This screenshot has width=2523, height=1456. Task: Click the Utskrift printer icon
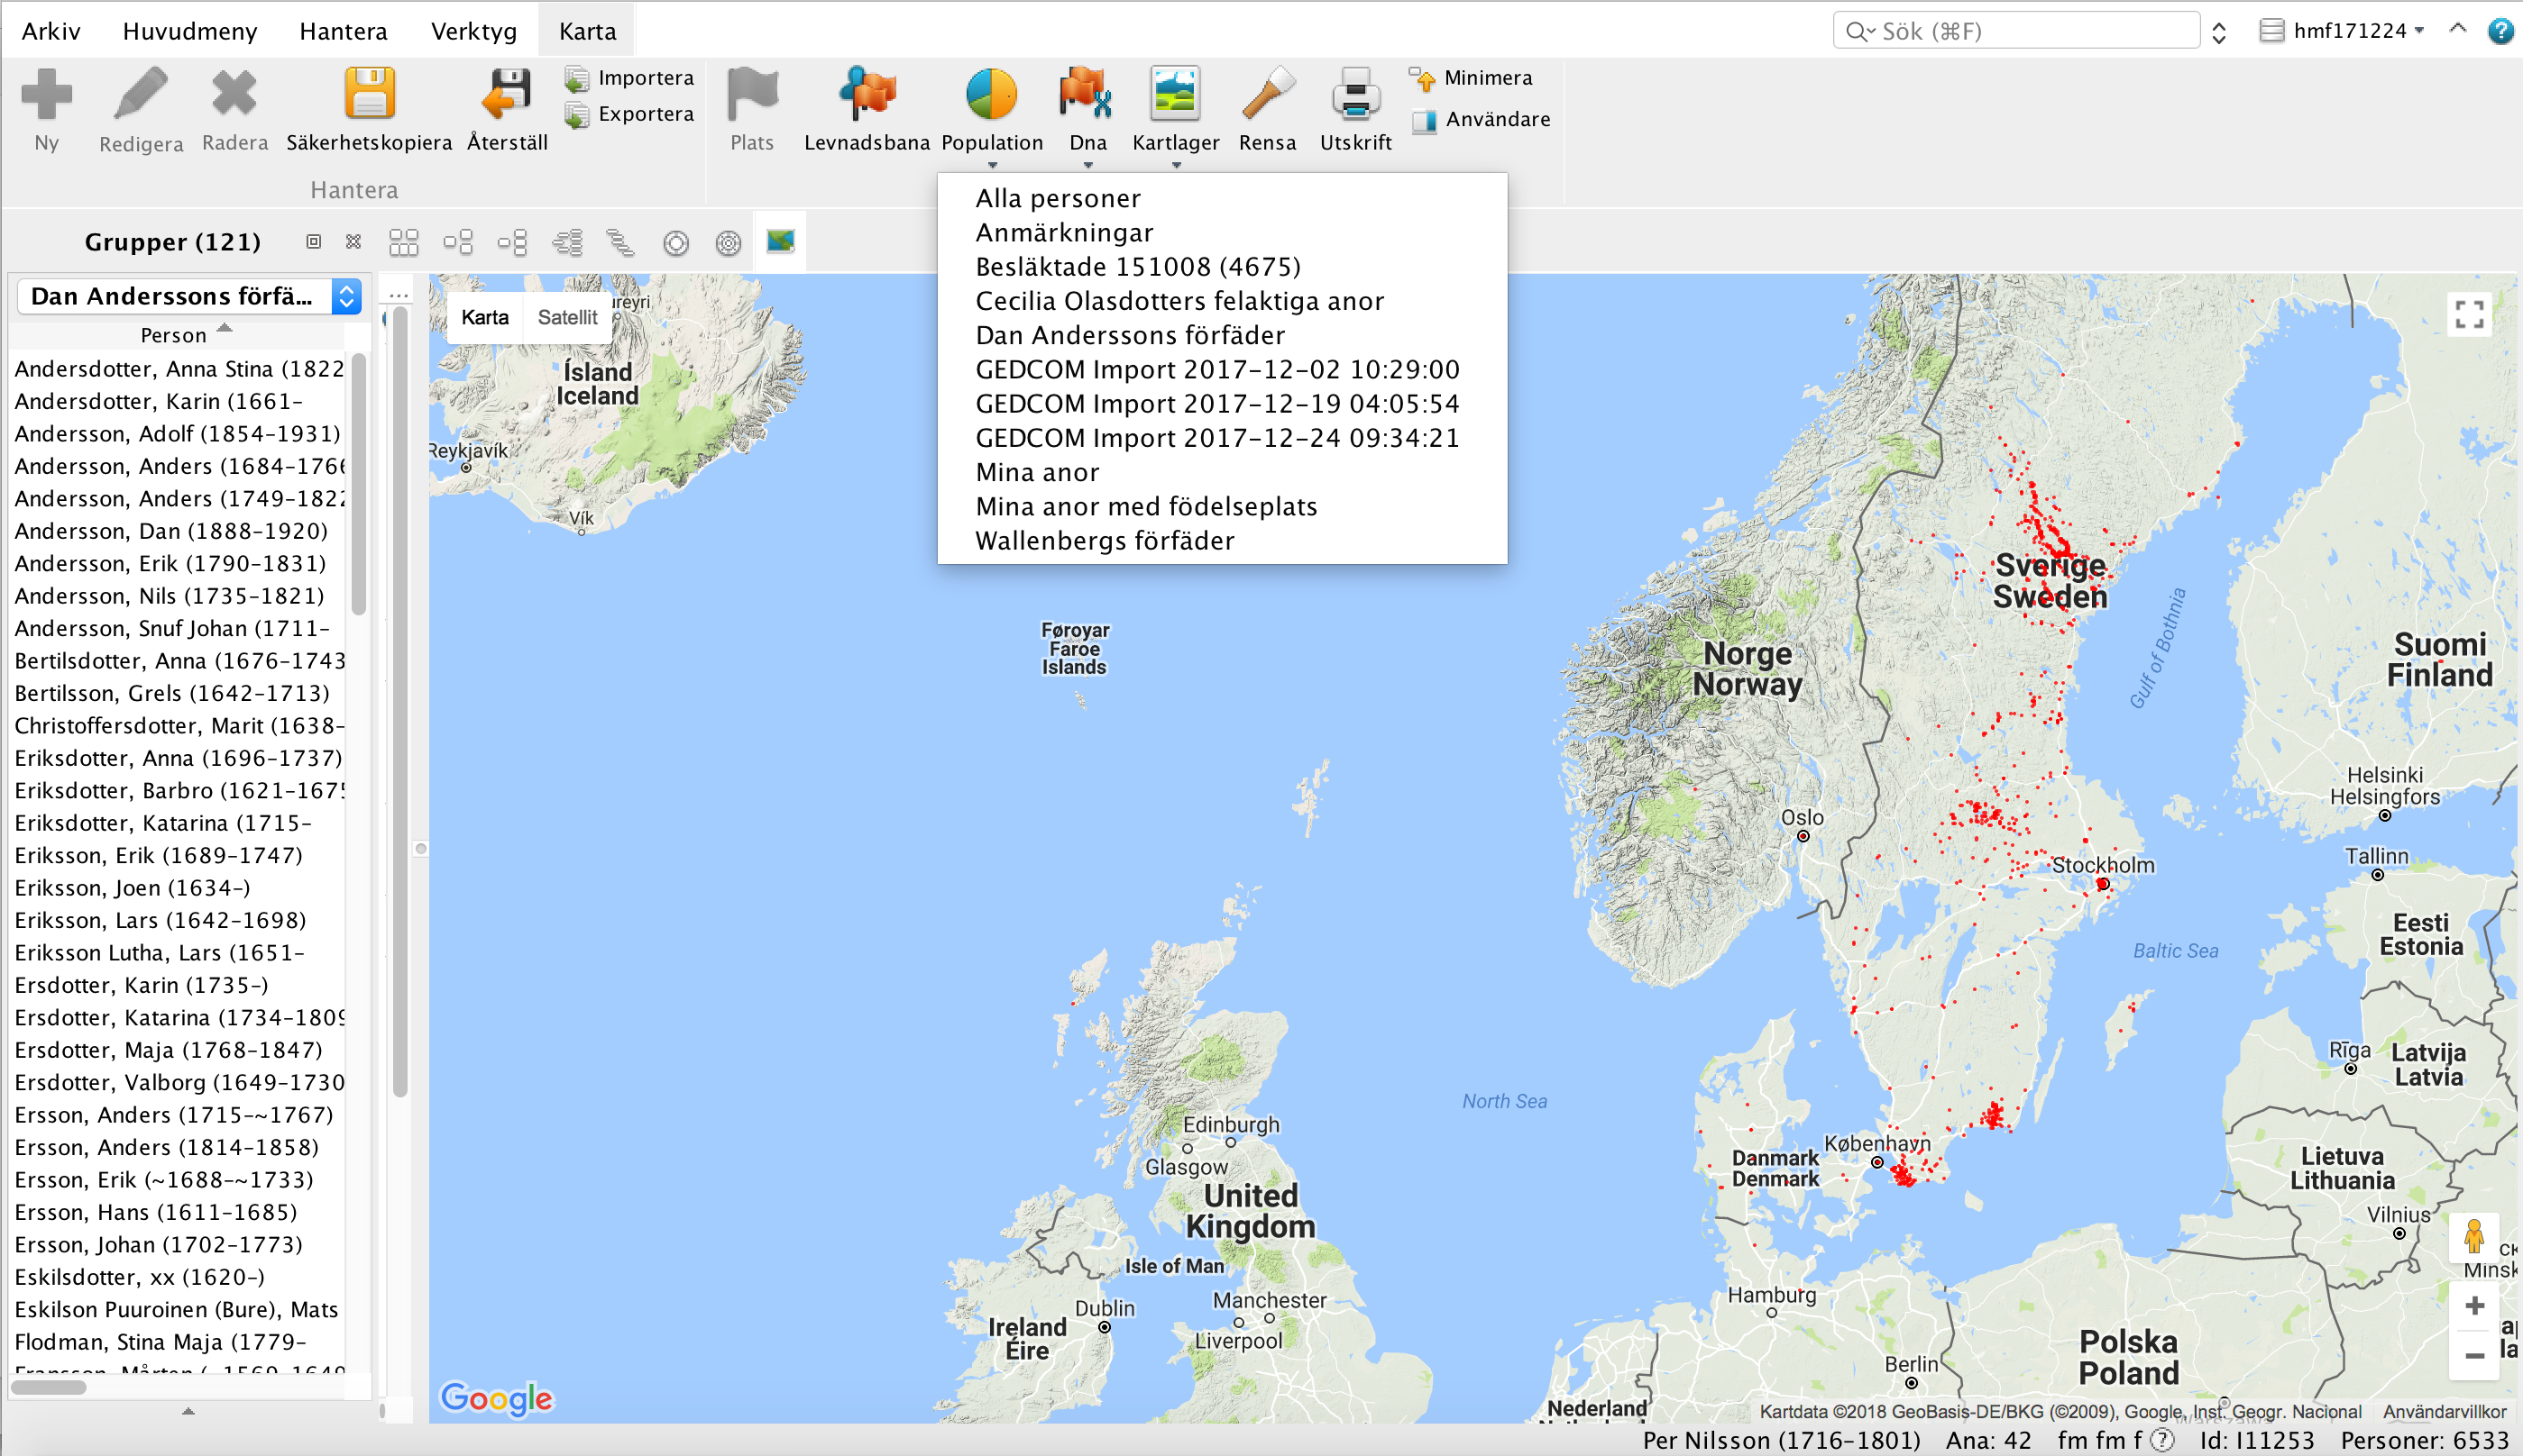(x=1355, y=95)
